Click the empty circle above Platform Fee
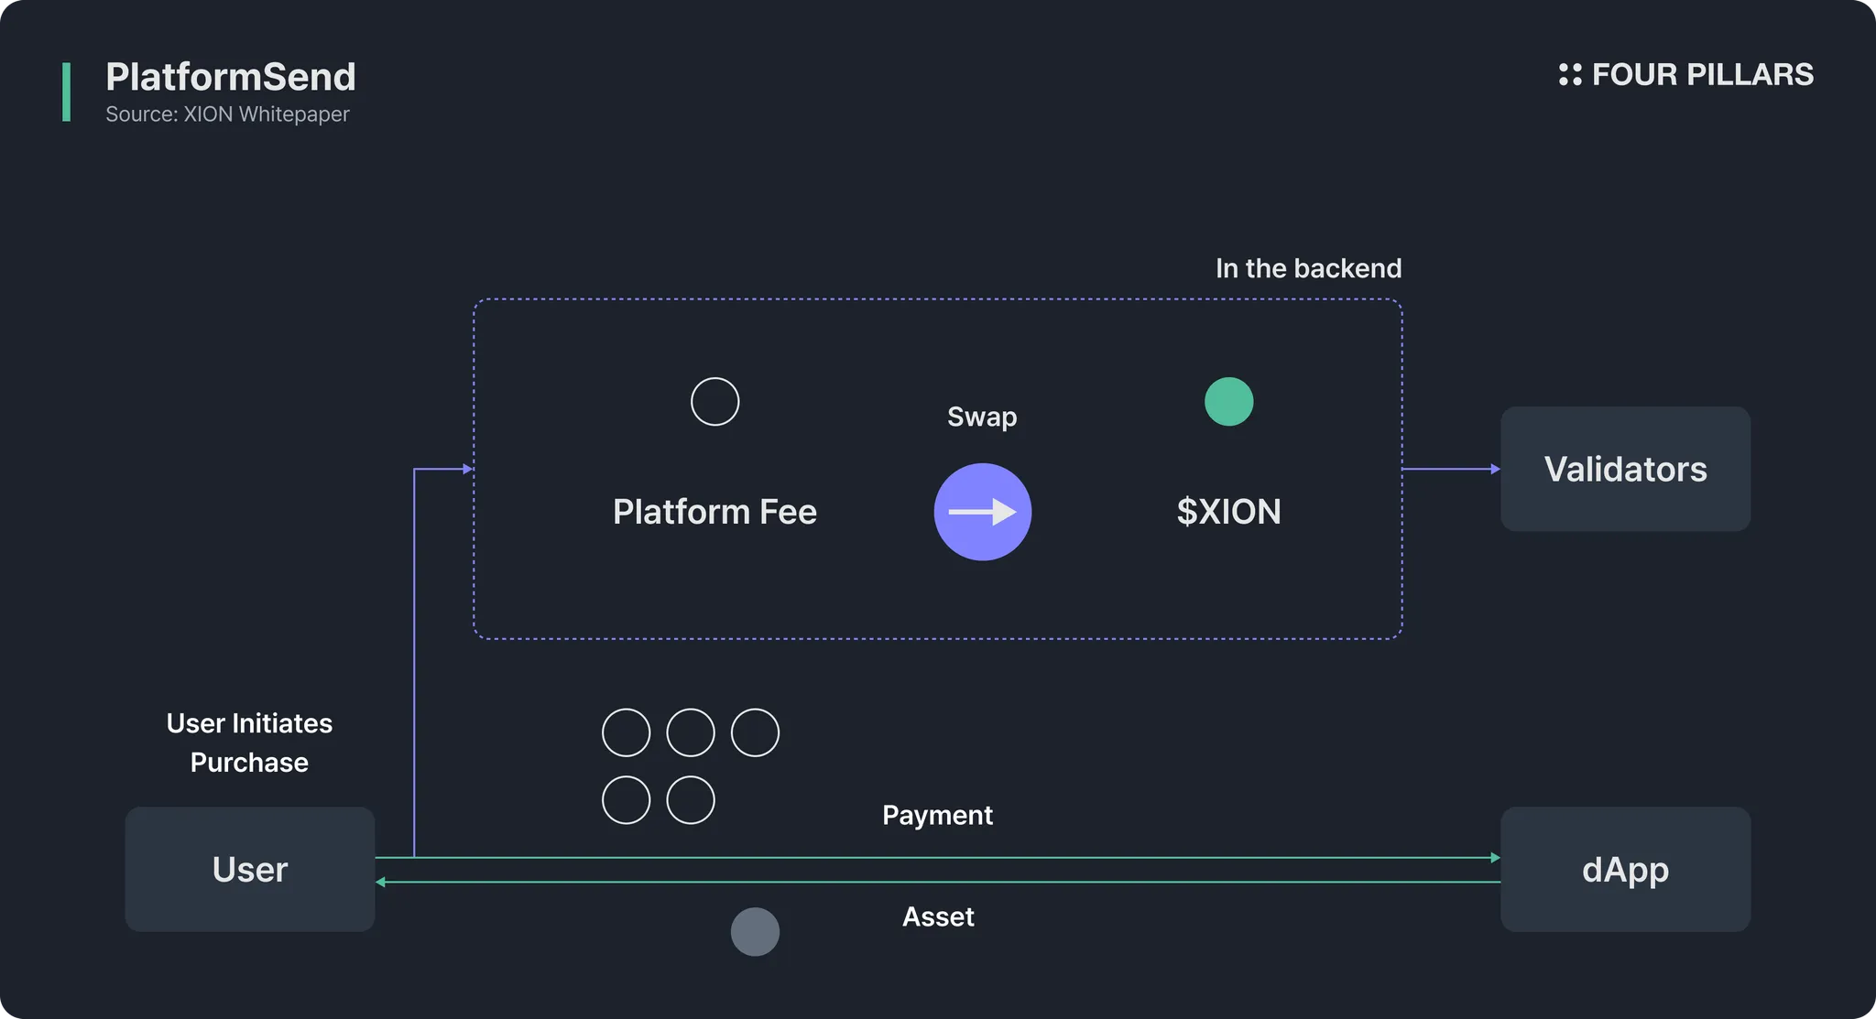This screenshot has width=1876, height=1019. (714, 402)
